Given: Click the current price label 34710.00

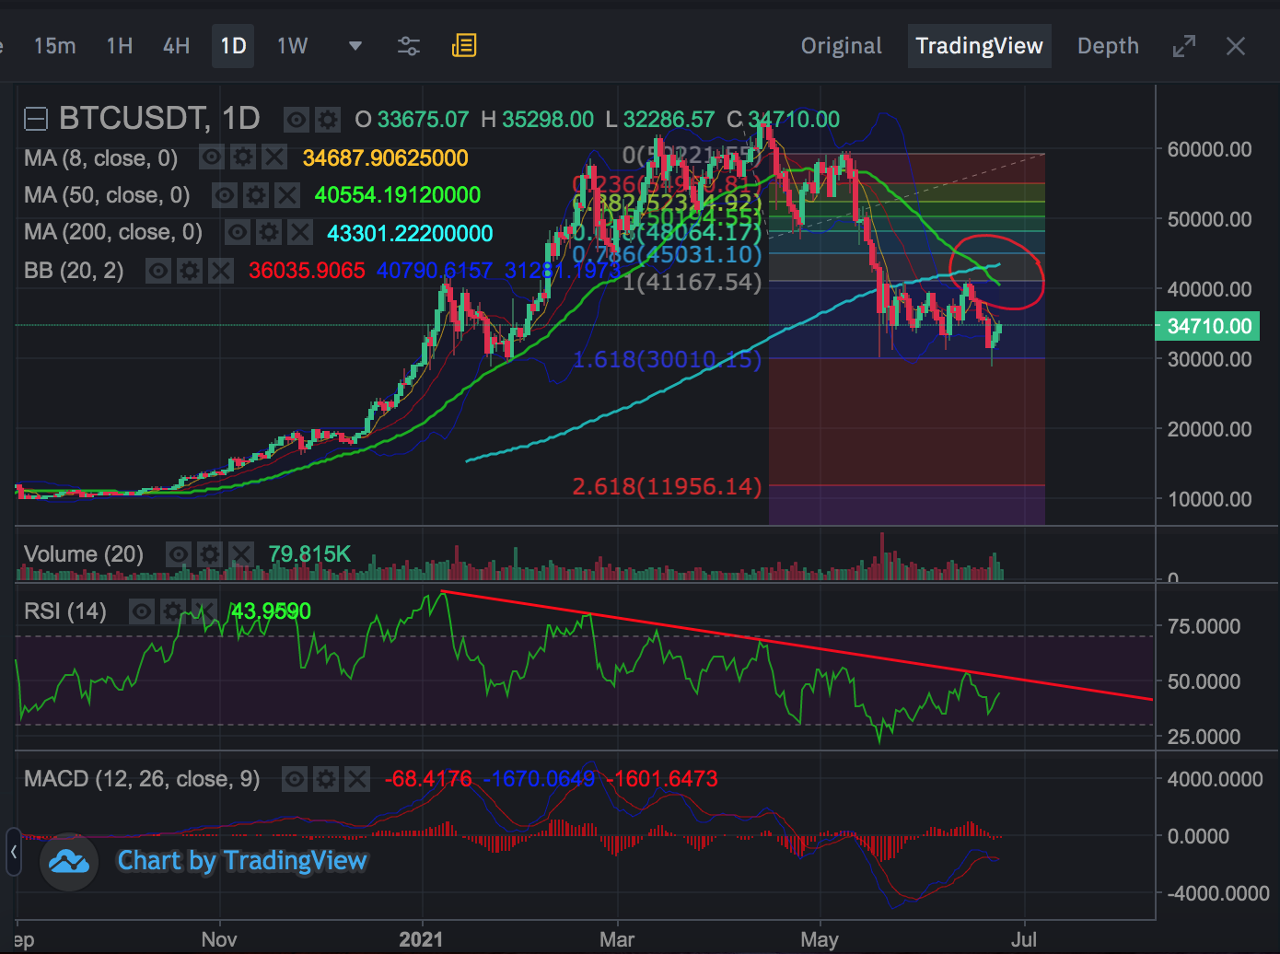Looking at the screenshot, I should pos(1208,326).
